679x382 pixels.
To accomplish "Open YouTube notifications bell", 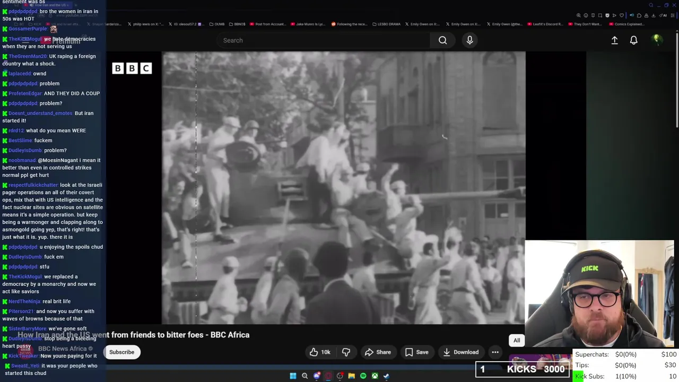I will [633, 40].
